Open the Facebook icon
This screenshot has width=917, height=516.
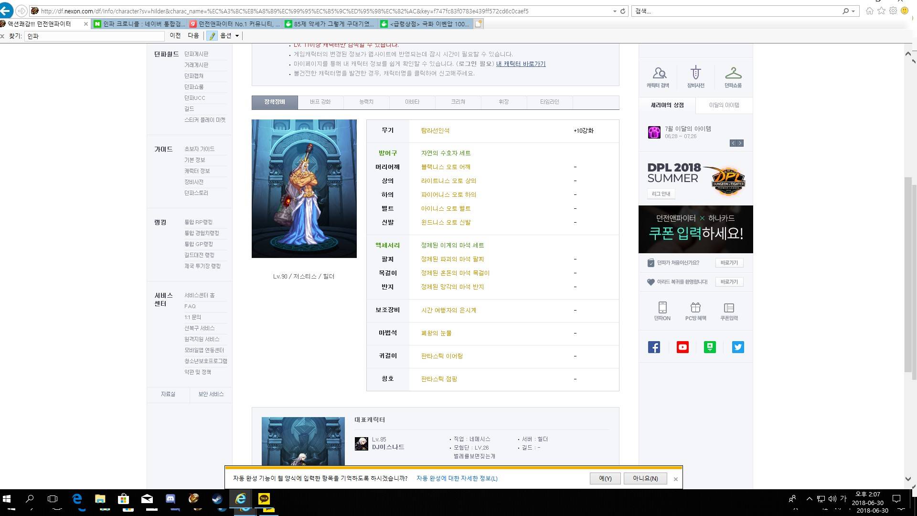pos(654,347)
